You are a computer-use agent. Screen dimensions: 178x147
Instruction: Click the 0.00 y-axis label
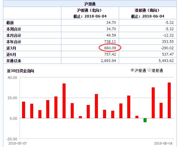13,118
